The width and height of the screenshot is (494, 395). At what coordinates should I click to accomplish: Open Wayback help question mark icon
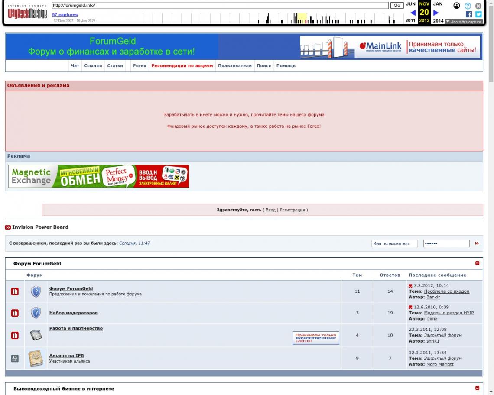click(468, 6)
